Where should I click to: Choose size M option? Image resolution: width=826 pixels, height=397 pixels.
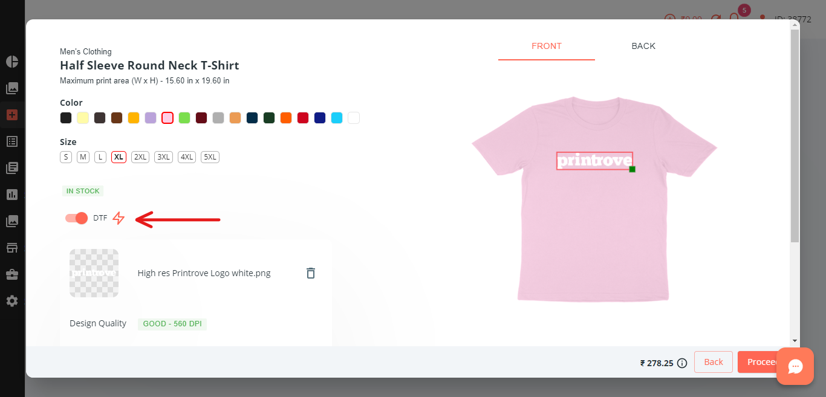click(83, 157)
